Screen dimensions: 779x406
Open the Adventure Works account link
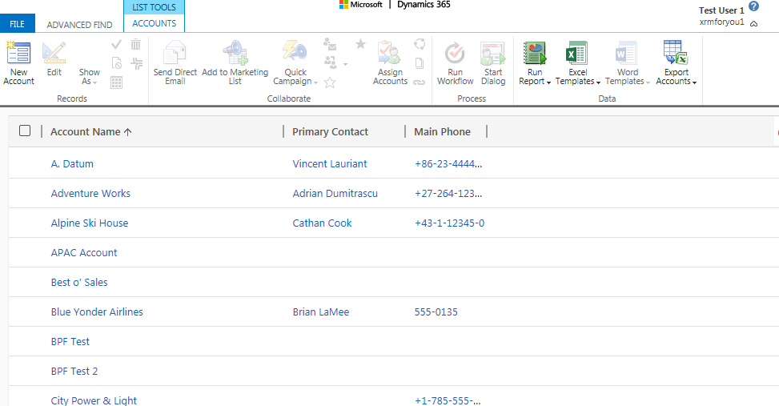90,193
